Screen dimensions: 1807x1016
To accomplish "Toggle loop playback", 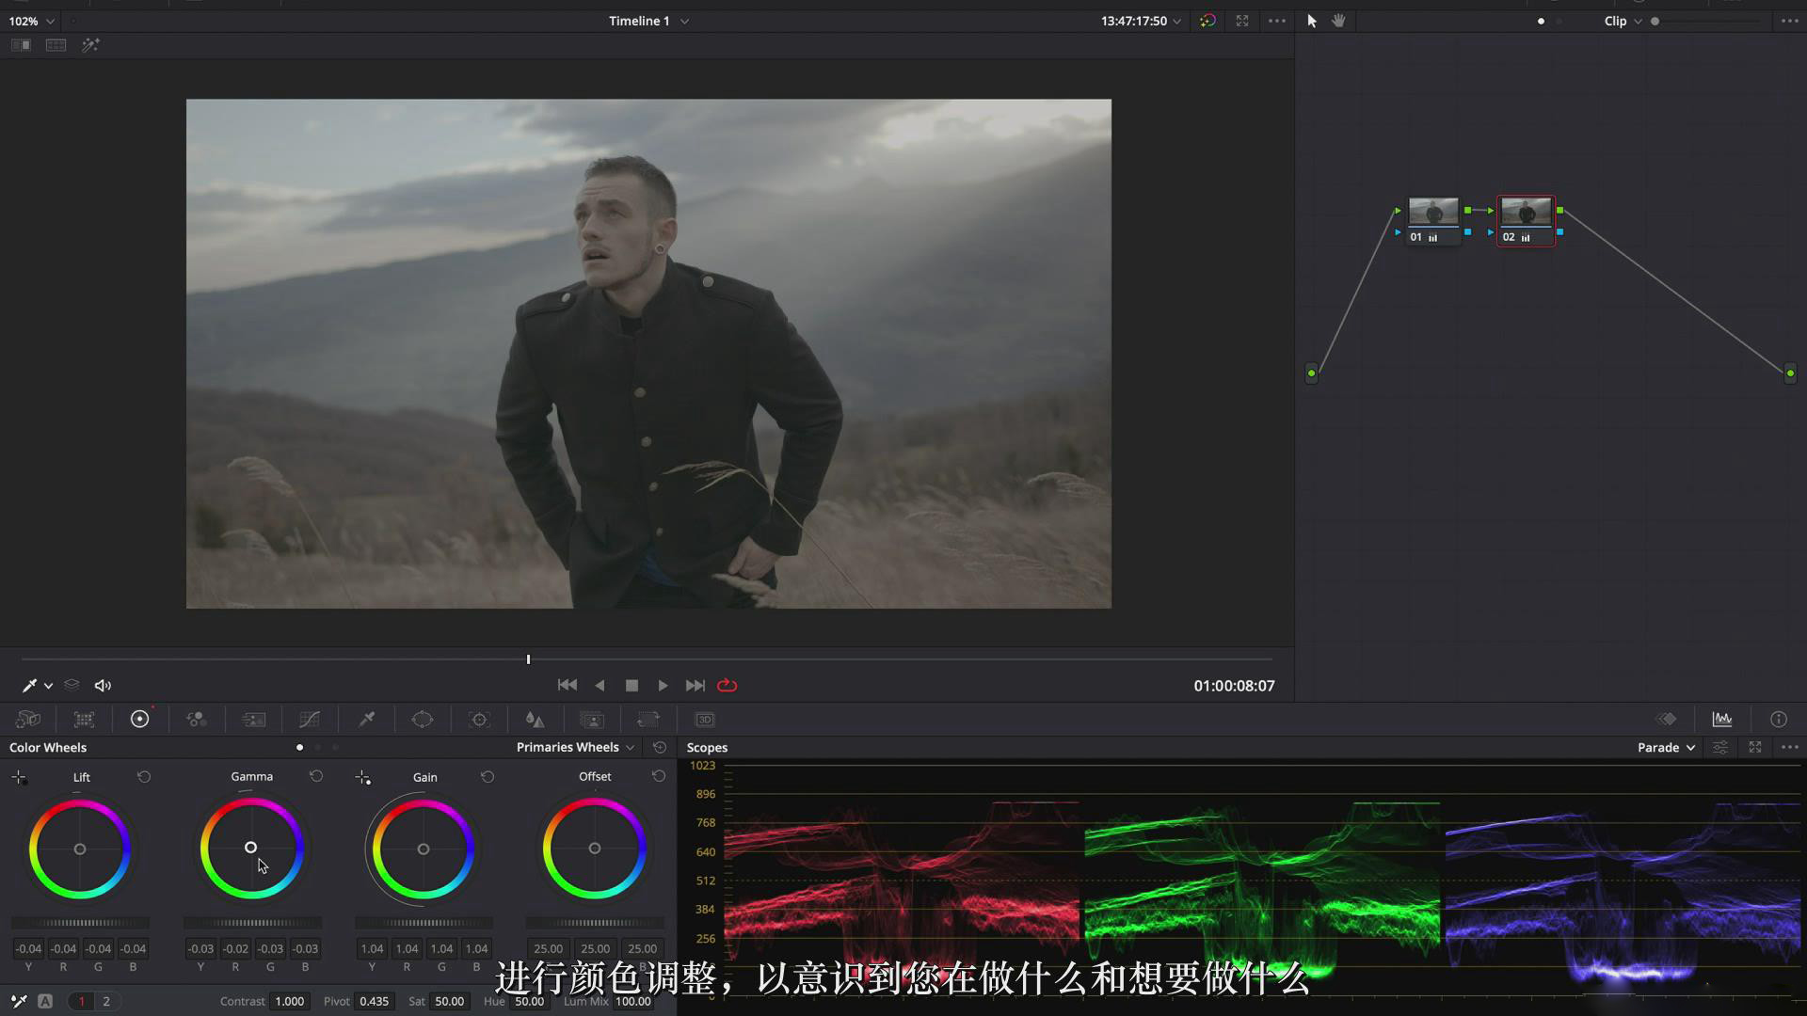I will click(728, 686).
